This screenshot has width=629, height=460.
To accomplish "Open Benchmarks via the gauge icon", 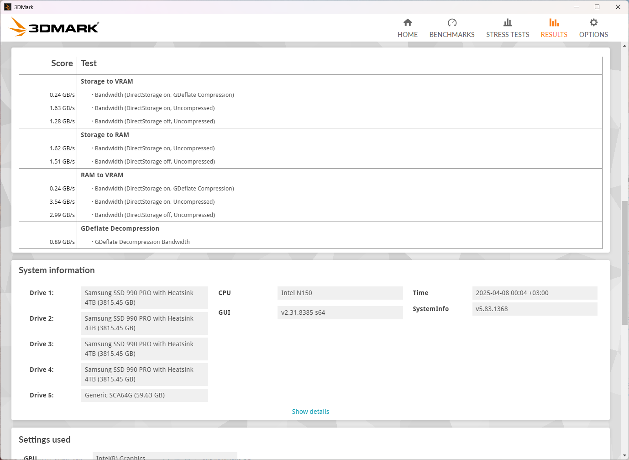I will (x=452, y=23).
